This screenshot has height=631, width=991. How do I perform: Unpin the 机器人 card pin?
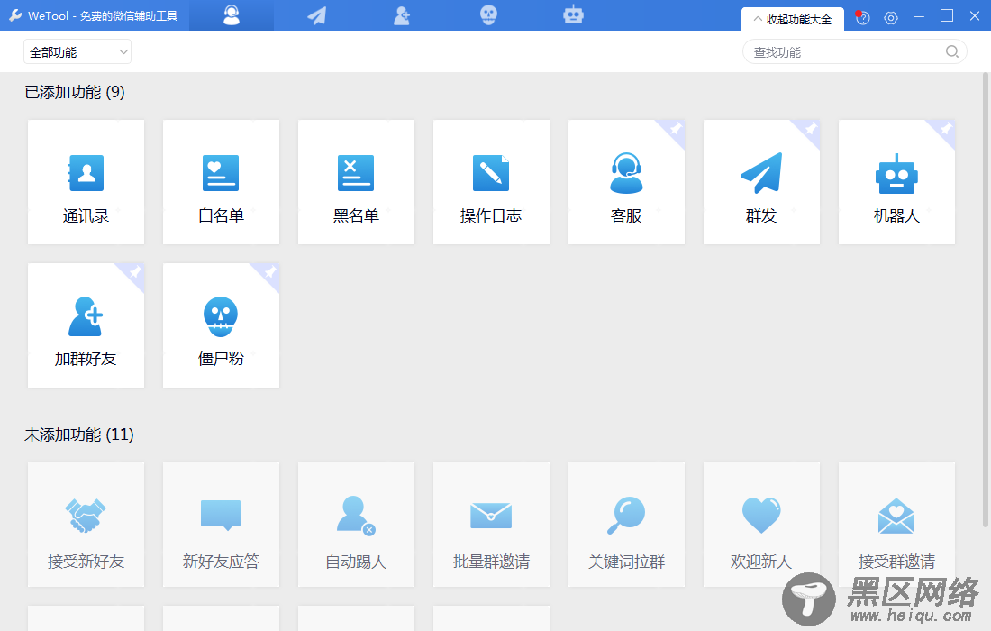click(x=945, y=130)
